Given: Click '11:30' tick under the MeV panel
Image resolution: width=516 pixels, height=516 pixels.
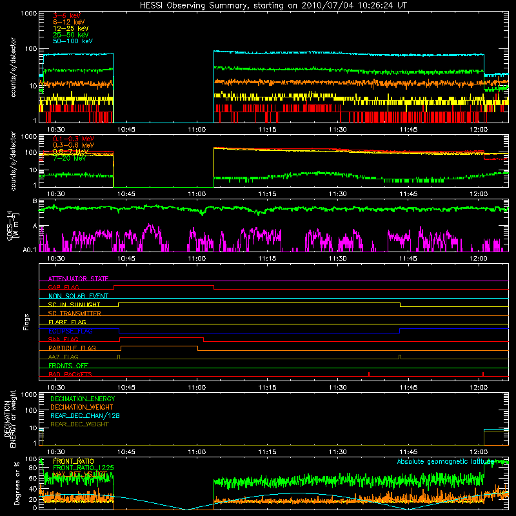Looking at the screenshot, I should (337, 194).
